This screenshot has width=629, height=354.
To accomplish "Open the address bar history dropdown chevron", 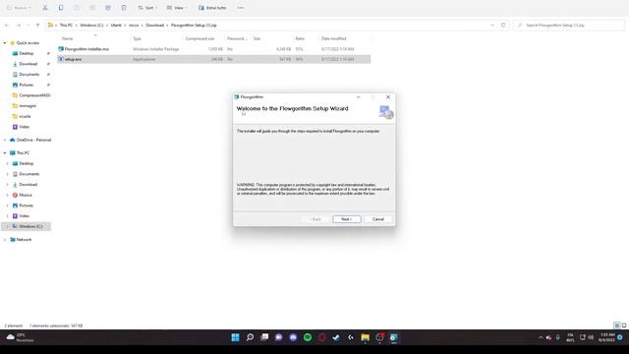I will coord(492,25).
